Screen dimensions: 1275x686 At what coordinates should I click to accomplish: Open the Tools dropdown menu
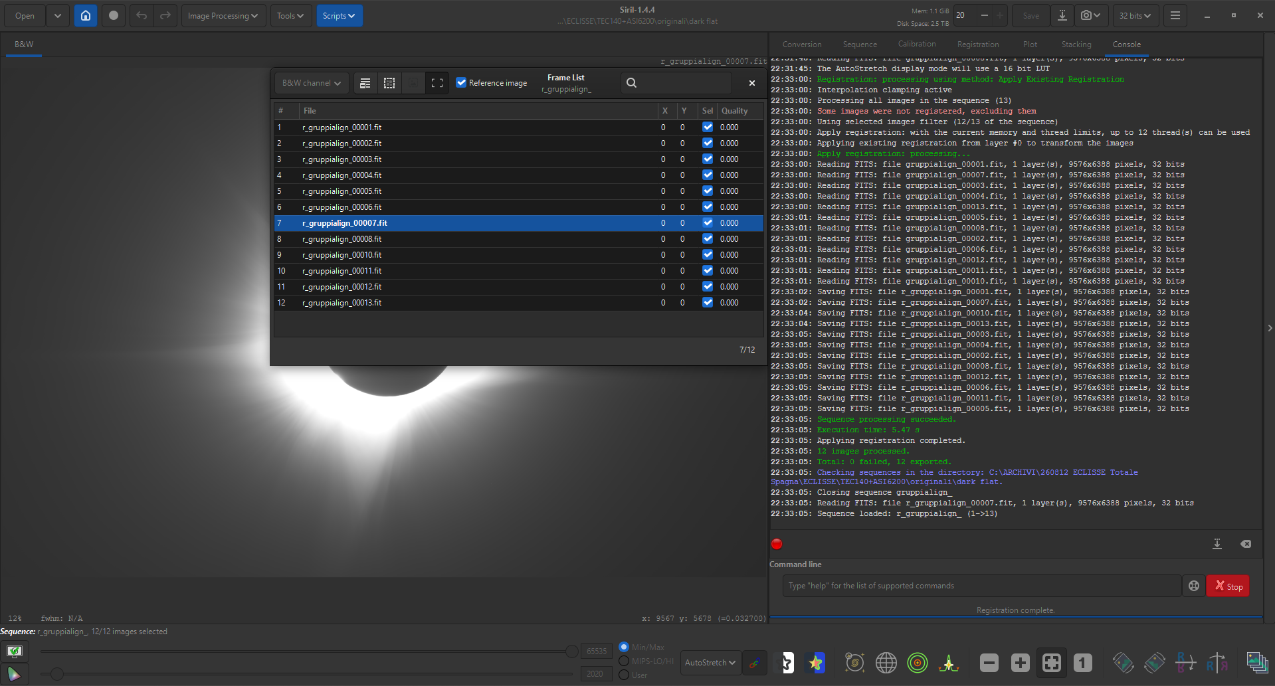[x=291, y=15]
